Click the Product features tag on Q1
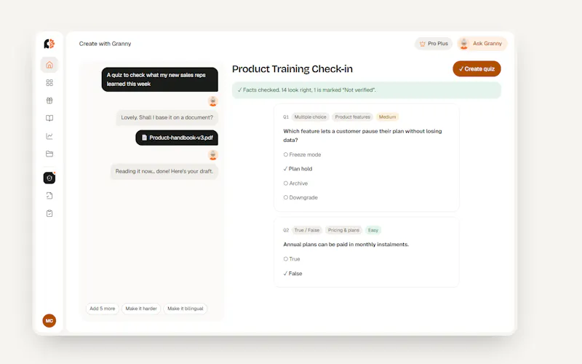 (x=353, y=117)
